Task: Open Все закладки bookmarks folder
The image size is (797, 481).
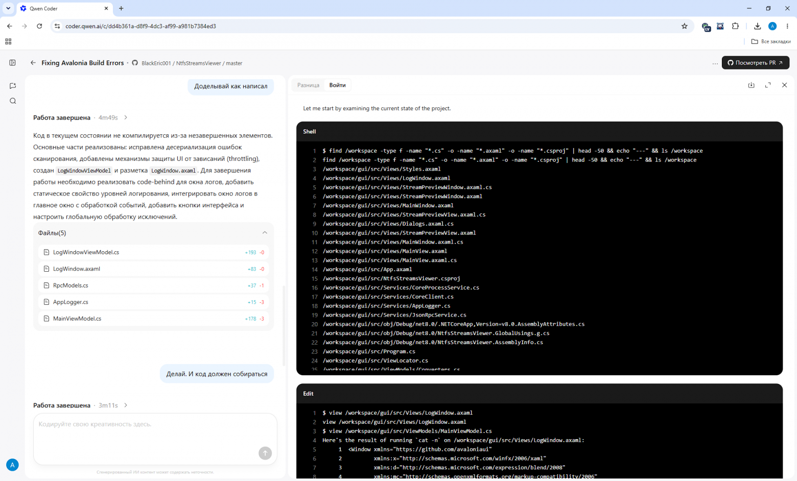Action: pos(771,41)
